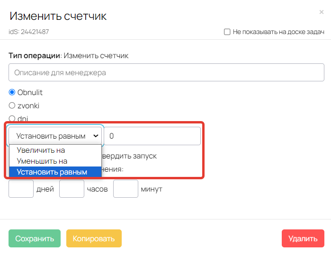Screen dimensions: 331x254
Task: Choose Уменьшить на option
Action: (55, 161)
